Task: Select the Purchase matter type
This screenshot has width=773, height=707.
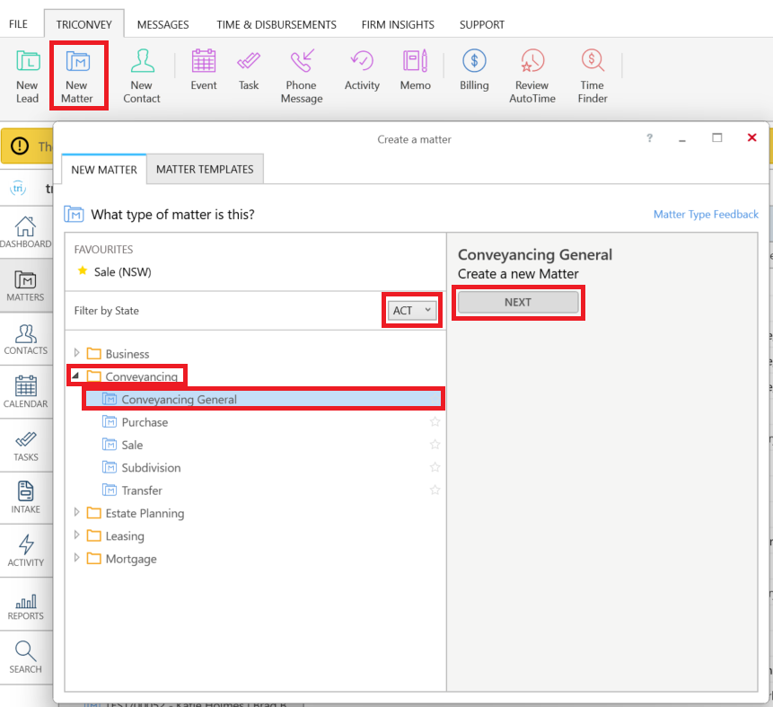Action: [145, 422]
